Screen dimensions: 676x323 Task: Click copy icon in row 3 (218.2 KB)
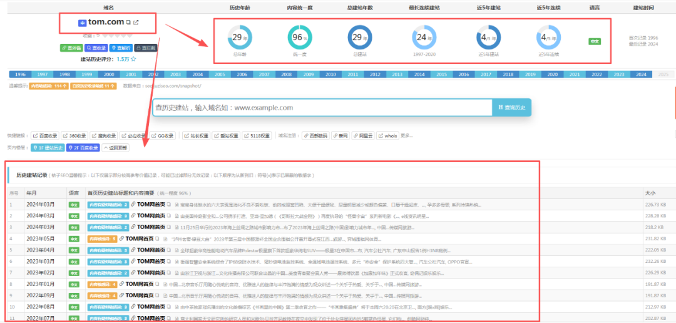tap(169, 227)
